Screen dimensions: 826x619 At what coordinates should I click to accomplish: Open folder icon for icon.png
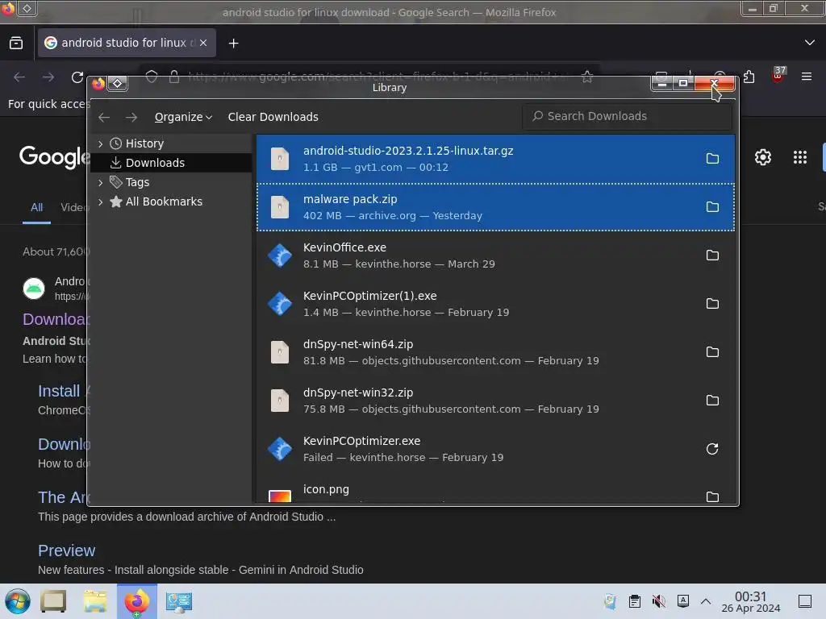pos(712,496)
